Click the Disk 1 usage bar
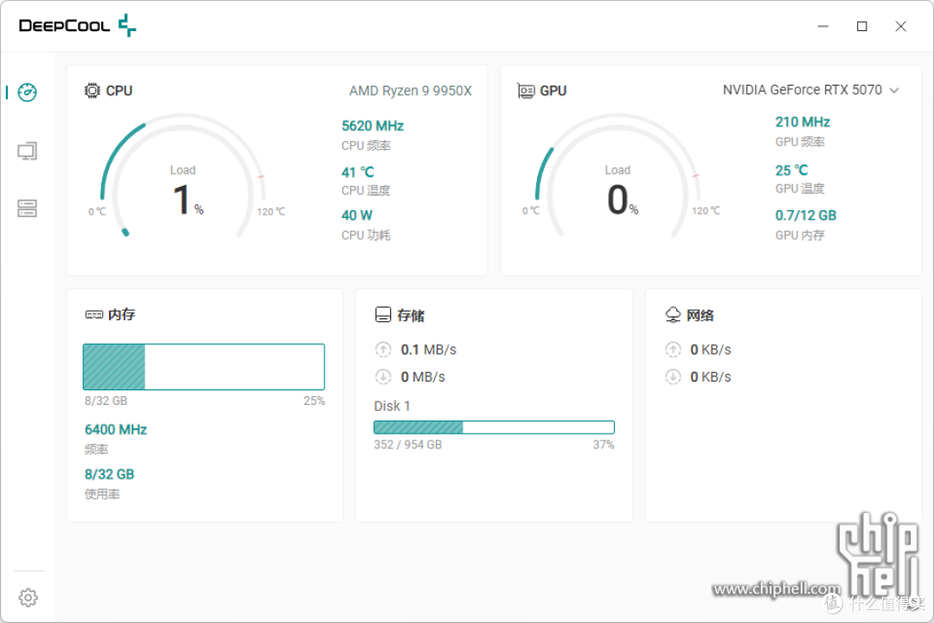This screenshot has height=623, width=934. point(494,427)
